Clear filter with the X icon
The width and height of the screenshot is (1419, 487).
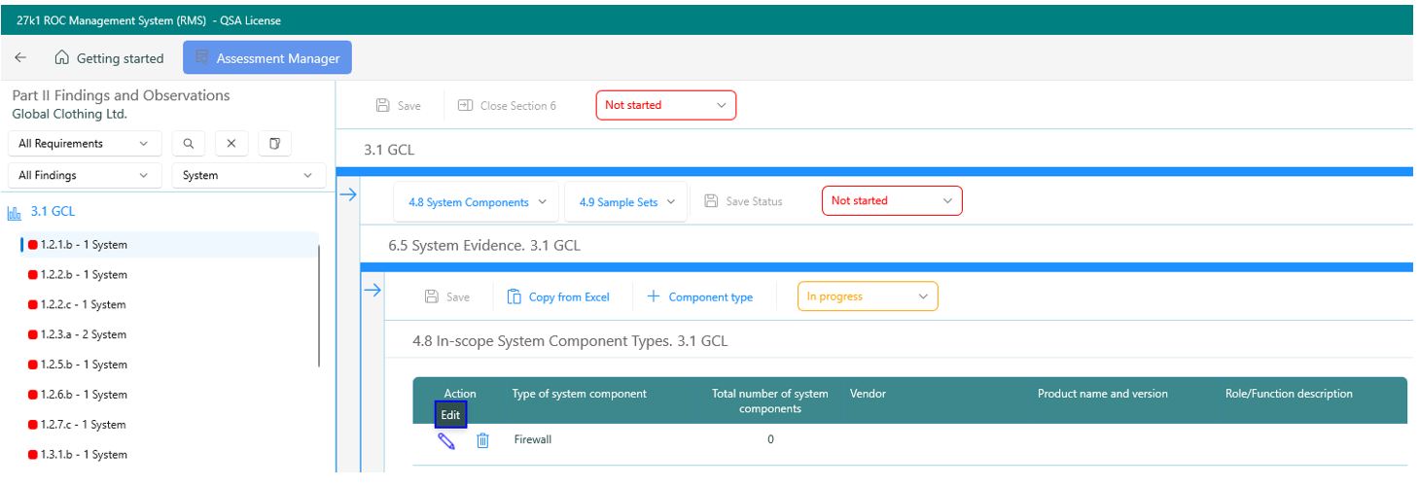pyautogui.click(x=231, y=144)
